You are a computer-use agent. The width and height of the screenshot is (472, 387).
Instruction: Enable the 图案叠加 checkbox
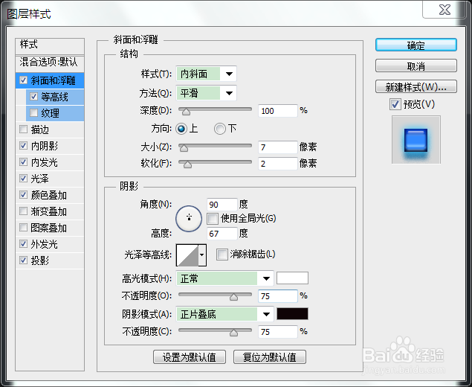pos(23,227)
